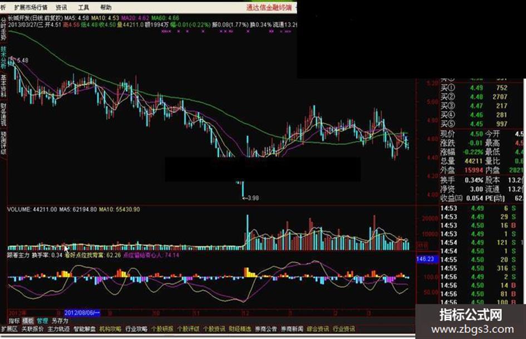Open the 帮助 menu

[106, 7]
